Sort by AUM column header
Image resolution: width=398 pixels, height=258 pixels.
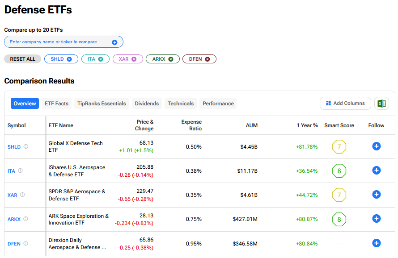pyautogui.click(x=251, y=125)
